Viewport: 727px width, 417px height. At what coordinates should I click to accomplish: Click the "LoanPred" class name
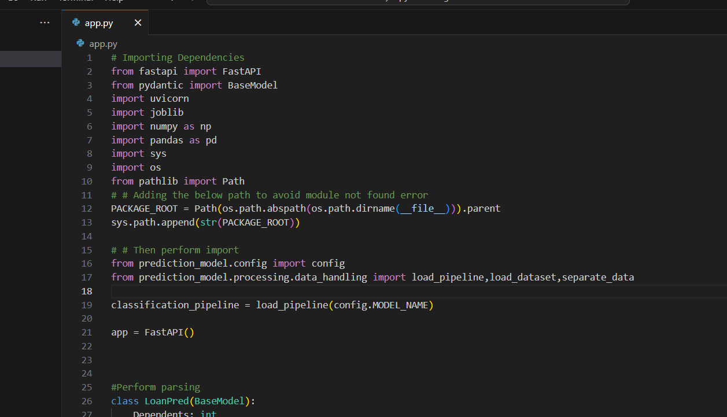pyautogui.click(x=167, y=401)
